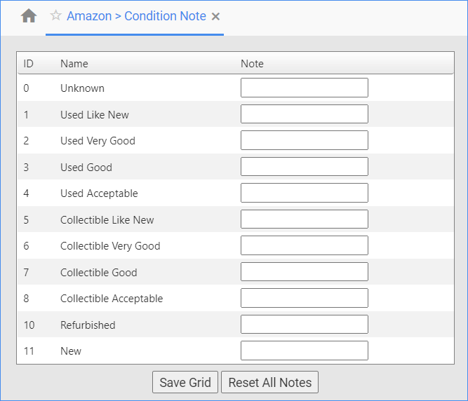
Task: Focus the Used Acceptable note input
Action: point(304,193)
